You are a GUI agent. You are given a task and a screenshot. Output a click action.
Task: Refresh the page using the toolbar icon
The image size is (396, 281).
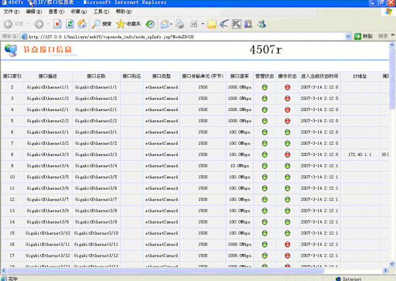pos(70,24)
